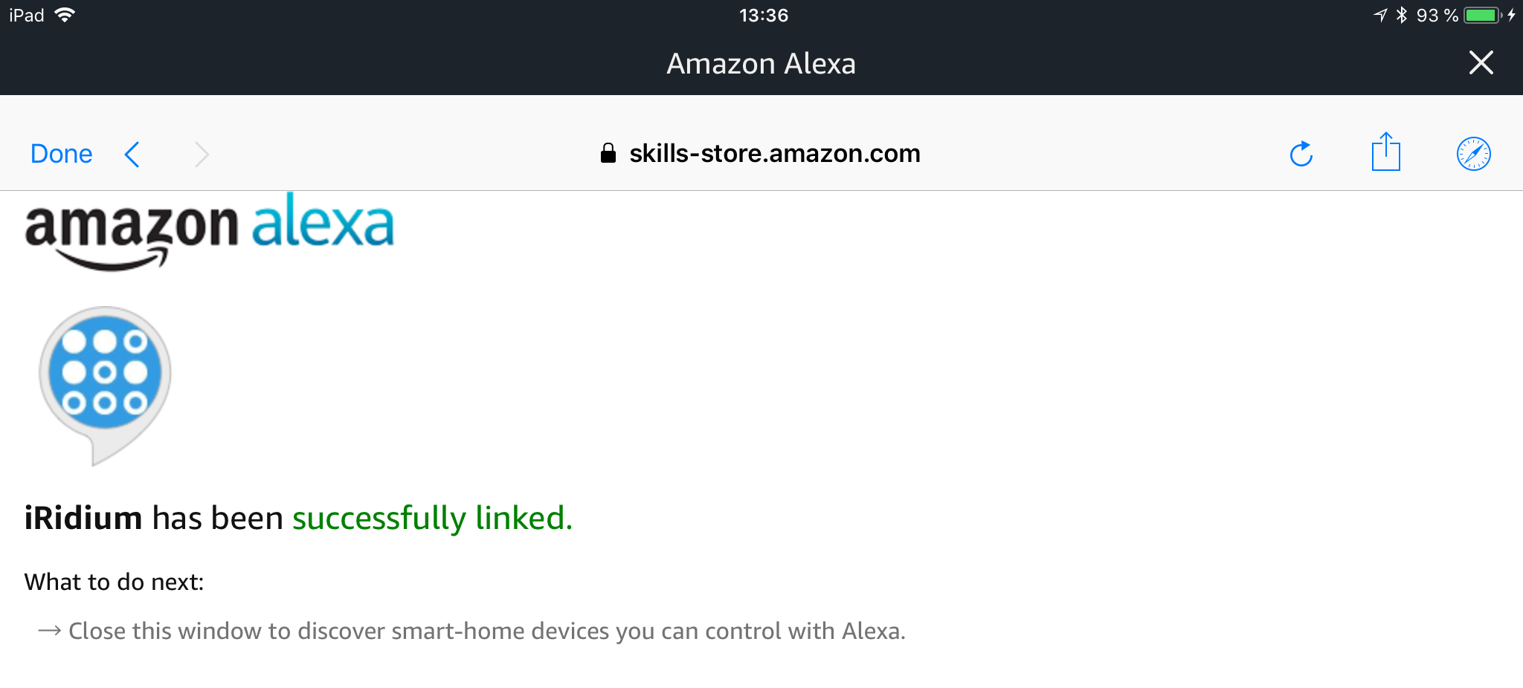Click the padlock in the address bar
This screenshot has height=688, width=1523.
point(607,153)
